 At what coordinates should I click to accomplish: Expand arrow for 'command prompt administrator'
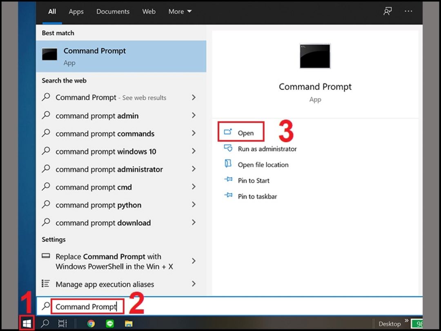[194, 169]
